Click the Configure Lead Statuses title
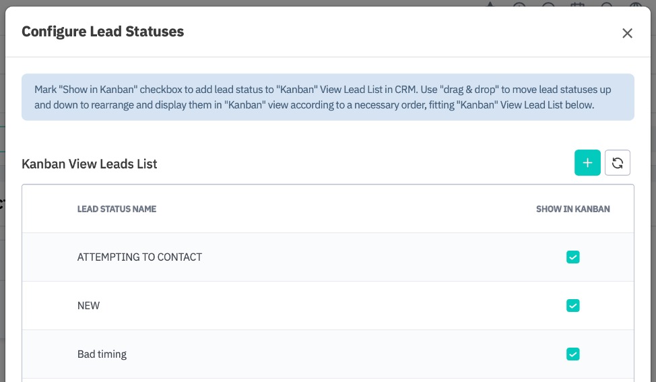The width and height of the screenshot is (656, 382). 102,32
